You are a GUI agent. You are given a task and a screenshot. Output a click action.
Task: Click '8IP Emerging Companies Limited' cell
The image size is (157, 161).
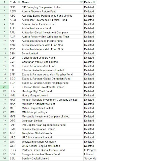coord(52,7)
